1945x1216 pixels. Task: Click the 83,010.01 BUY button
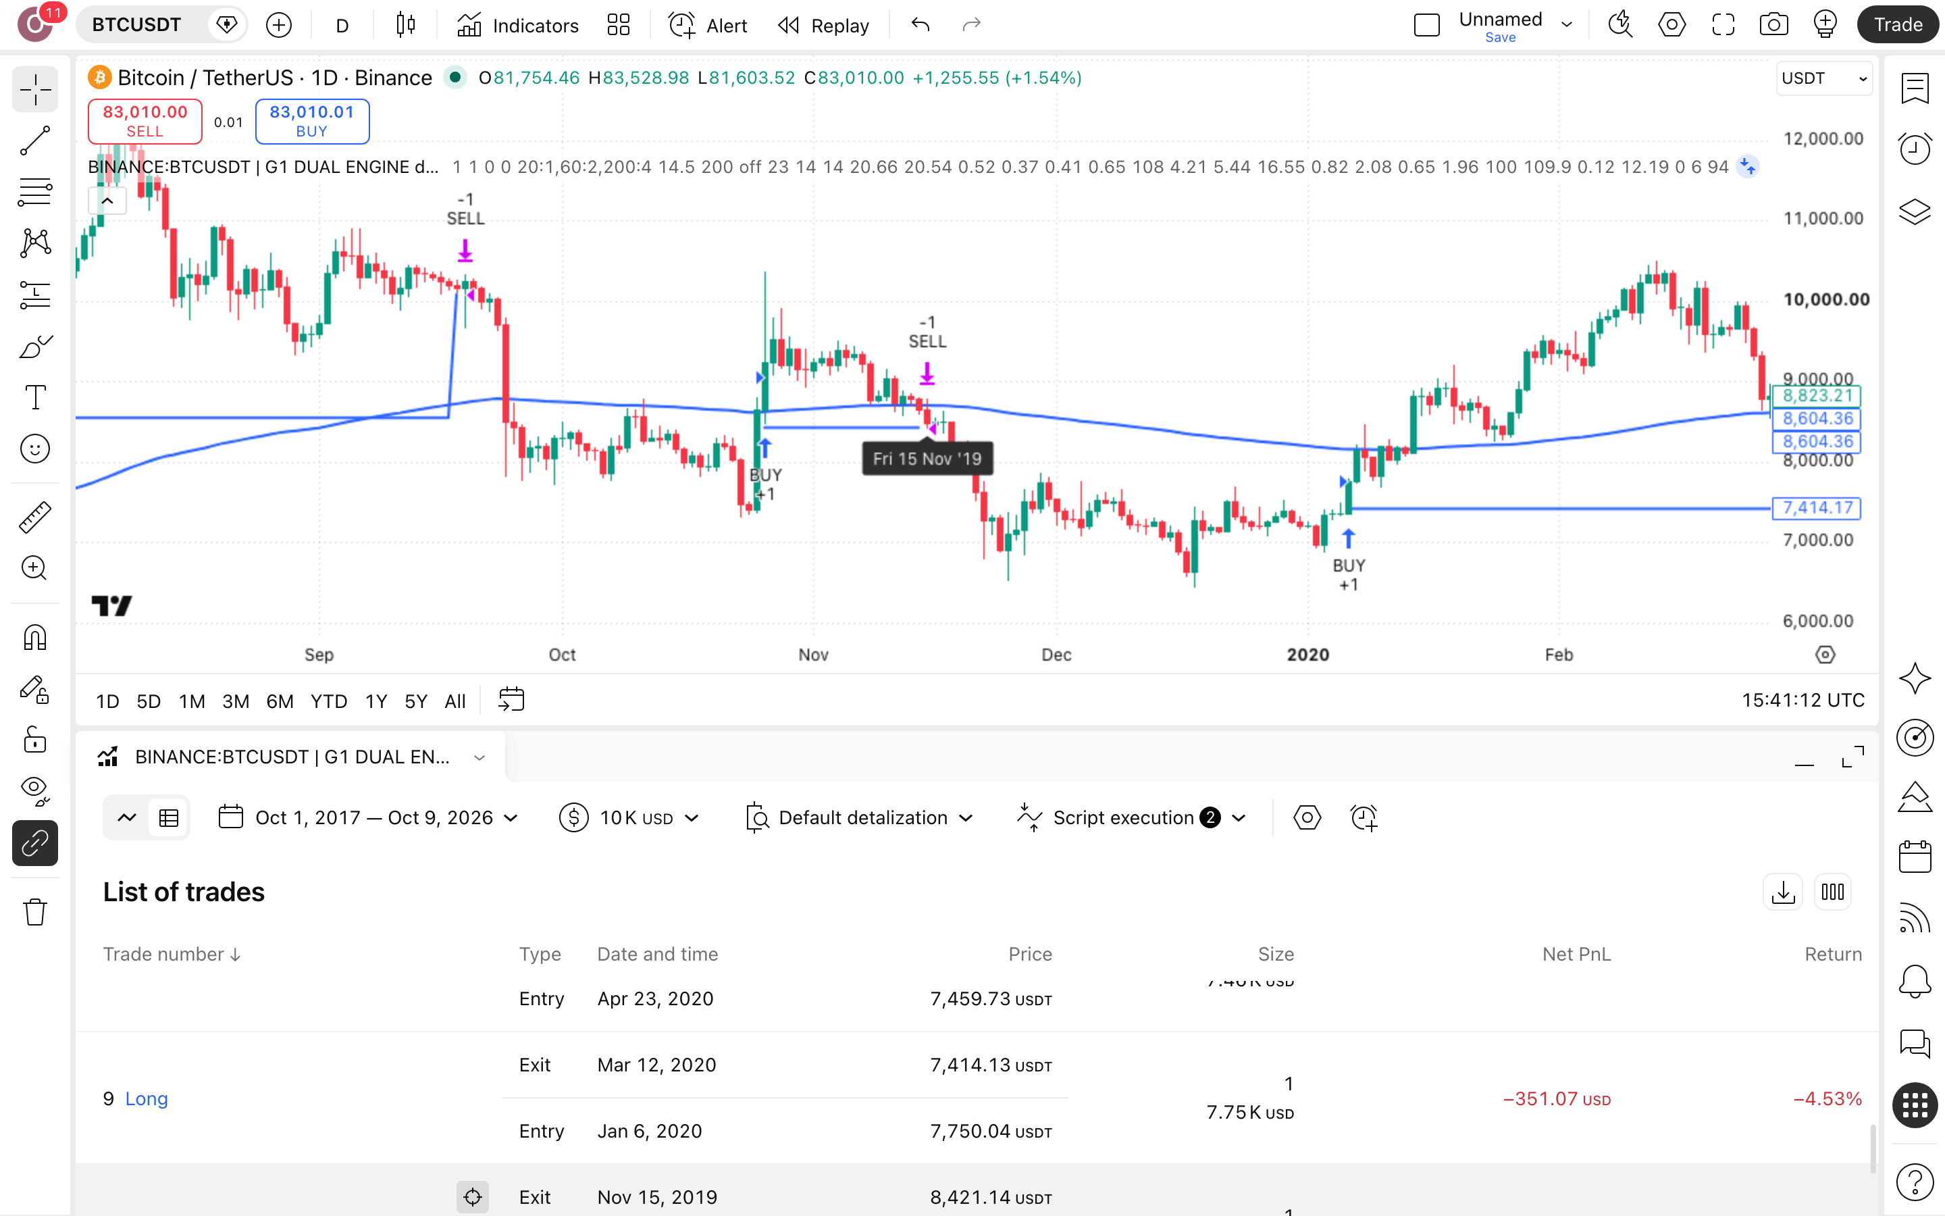312,122
